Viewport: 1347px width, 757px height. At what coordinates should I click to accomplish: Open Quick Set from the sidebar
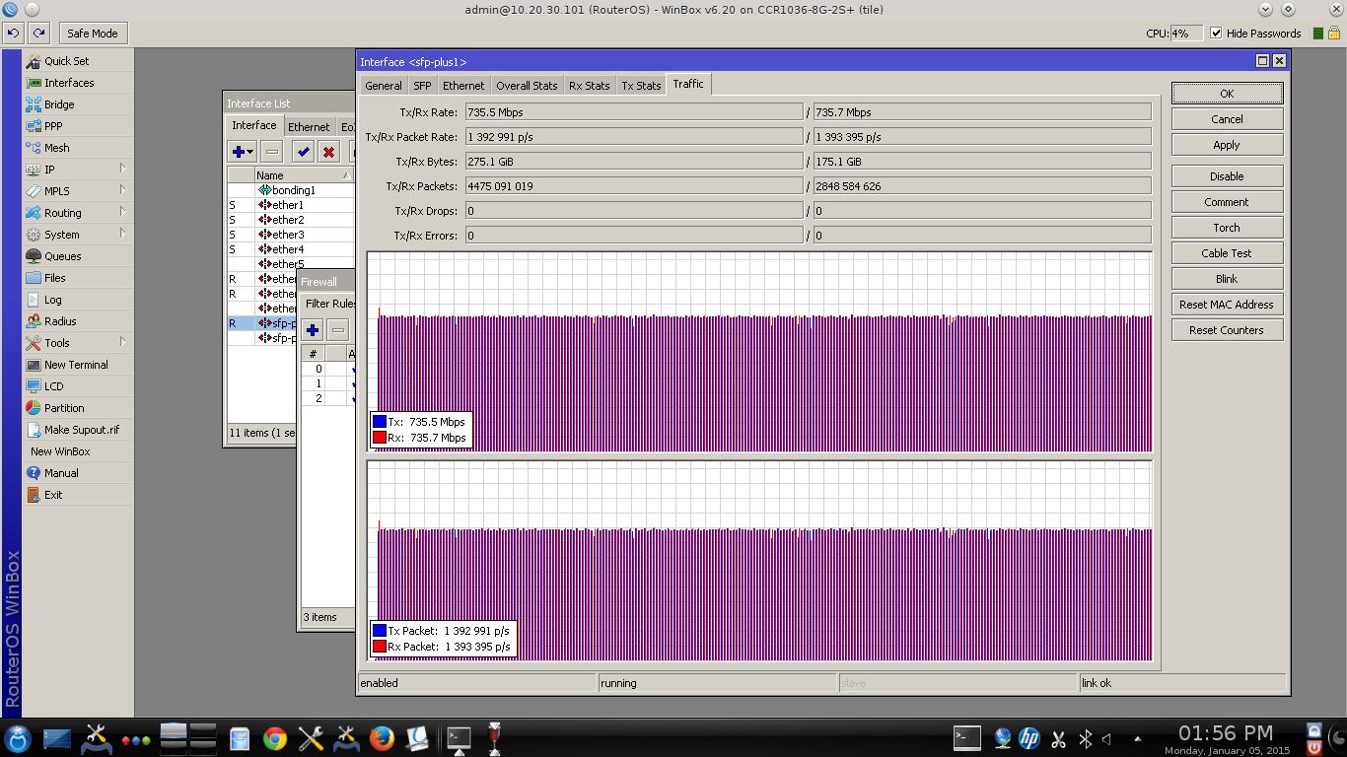coord(66,61)
